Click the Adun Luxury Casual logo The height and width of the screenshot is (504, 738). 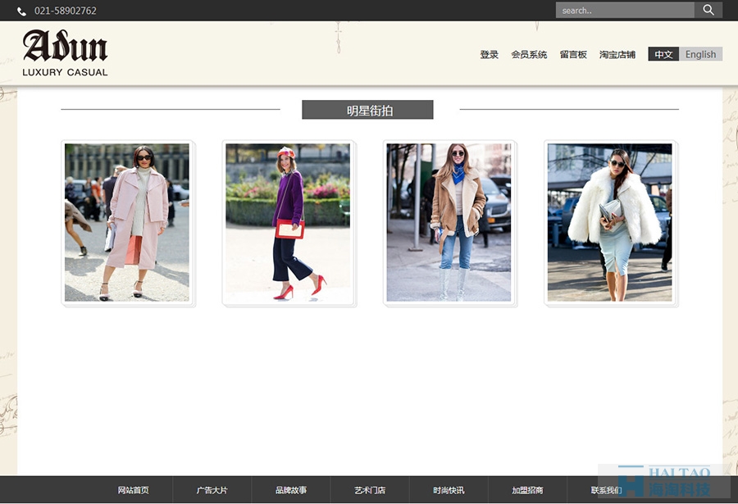(x=66, y=53)
